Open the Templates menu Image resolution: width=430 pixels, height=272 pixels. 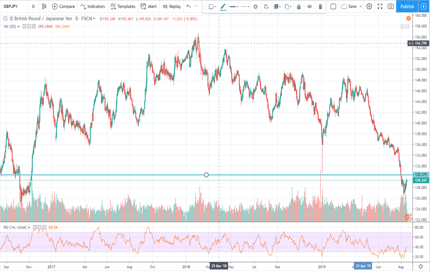tap(123, 6)
